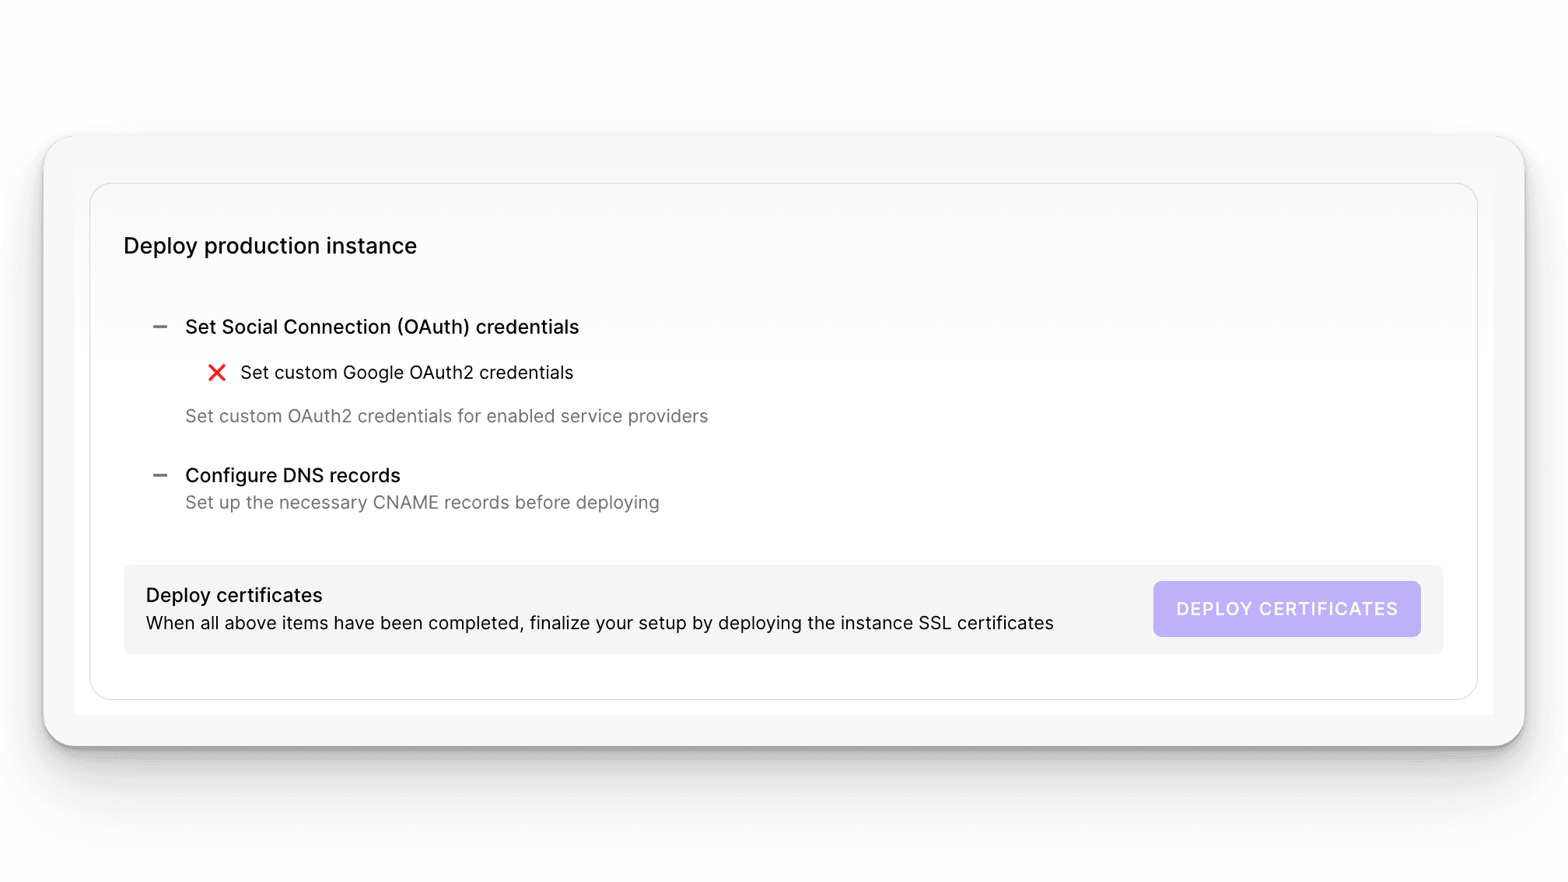
Task: Click the OAuth2 enabled service providers description
Action: point(446,416)
